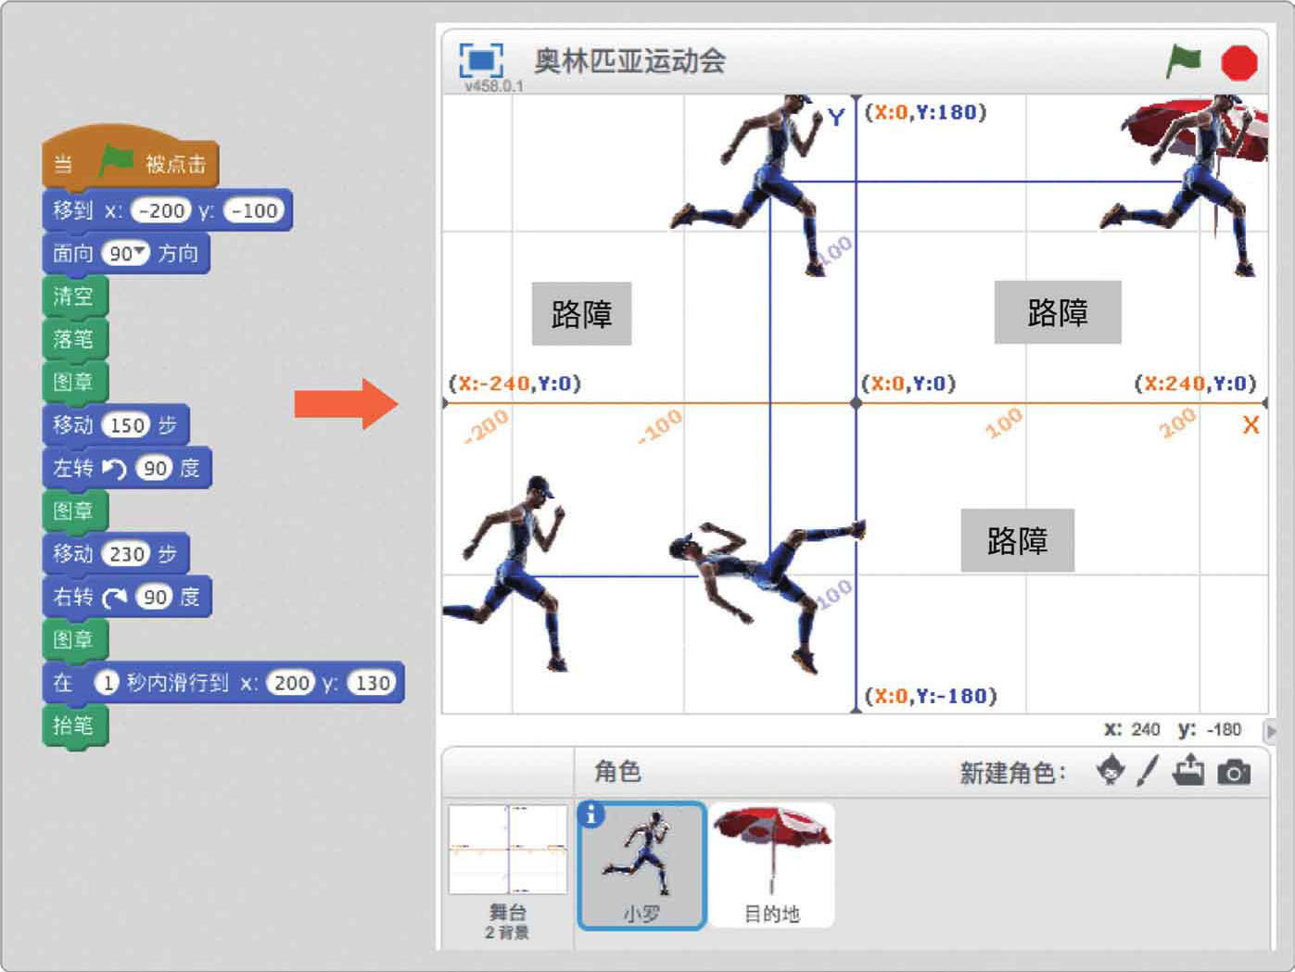The image size is (1295, 972).
Task: Click the 清空 pen block
Action: coord(75,297)
